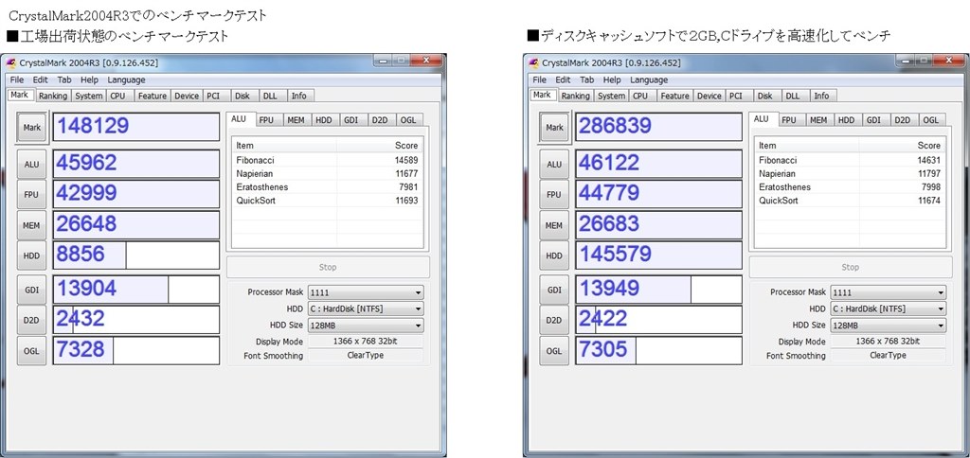This screenshot has width=970, height=458.
Task: Open Help menu in left window
Action: point(89,79)
